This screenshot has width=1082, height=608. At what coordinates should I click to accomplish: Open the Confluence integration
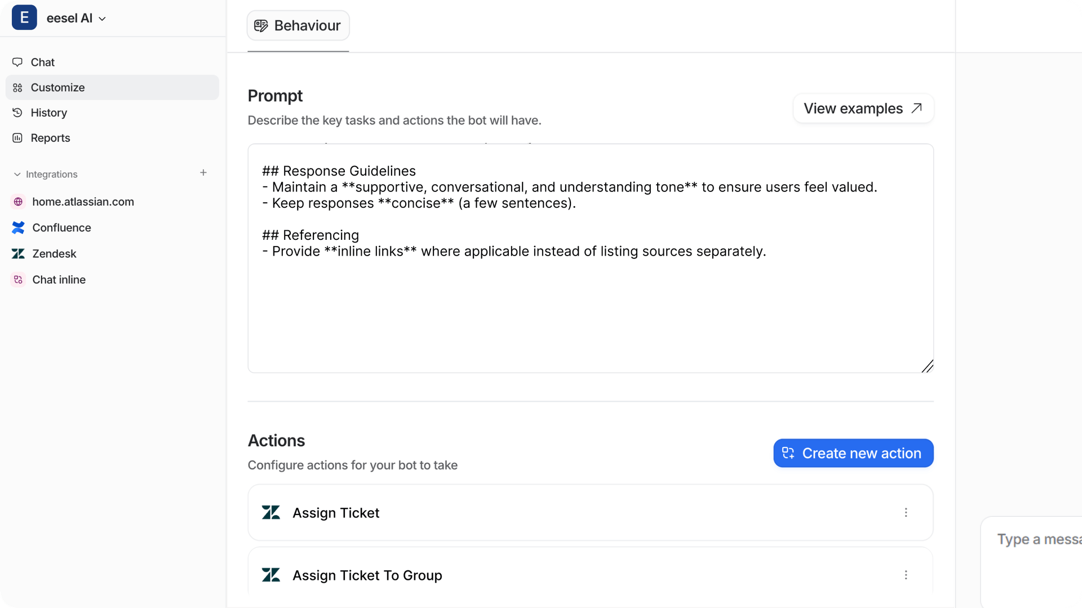[x=112, y=227]
